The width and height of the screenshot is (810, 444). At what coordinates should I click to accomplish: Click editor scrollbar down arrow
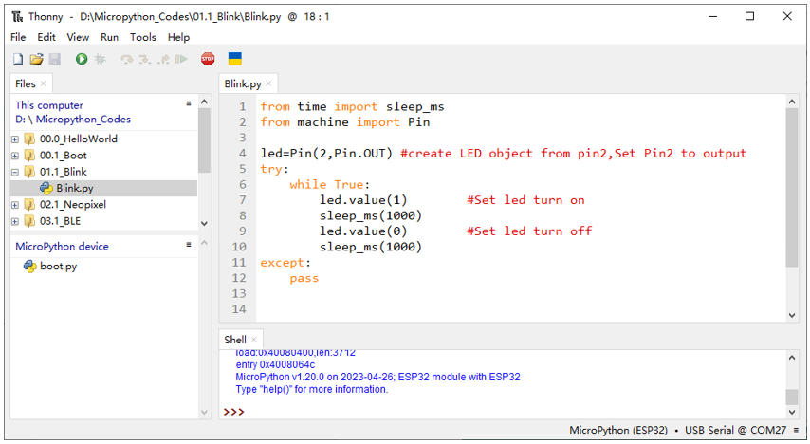click(792, 315)
